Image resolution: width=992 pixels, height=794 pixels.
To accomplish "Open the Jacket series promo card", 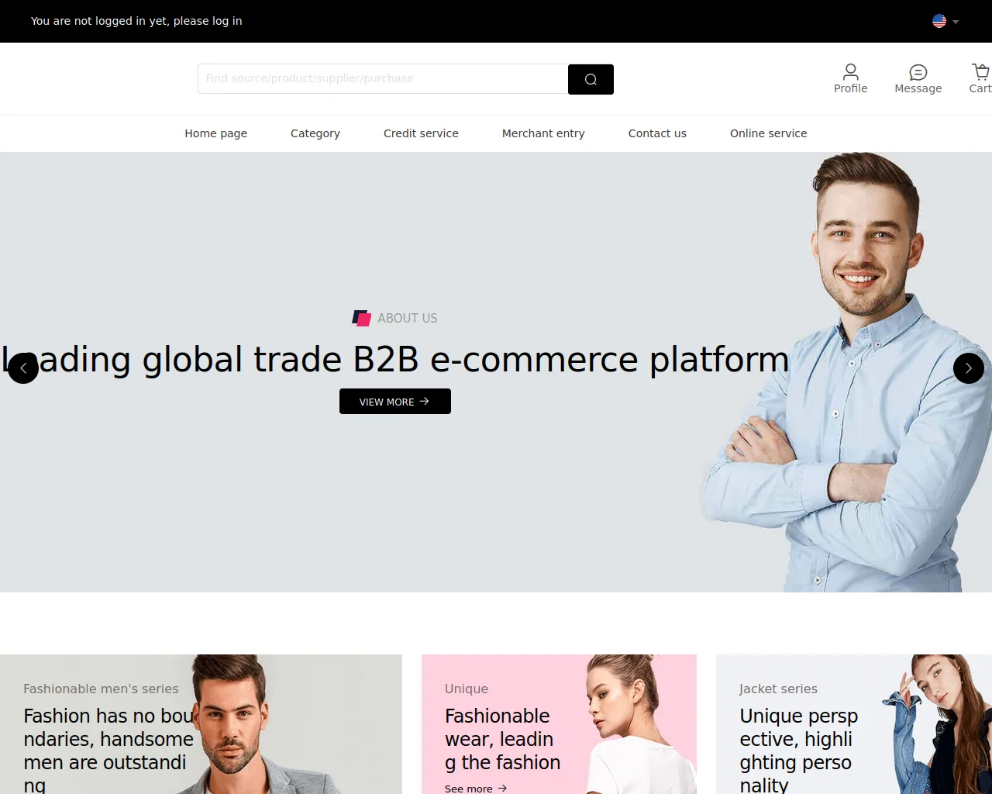I will coord(854,724).
